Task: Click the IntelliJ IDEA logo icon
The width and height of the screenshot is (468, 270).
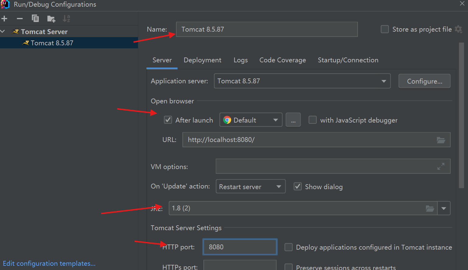Action: [5, 4]
